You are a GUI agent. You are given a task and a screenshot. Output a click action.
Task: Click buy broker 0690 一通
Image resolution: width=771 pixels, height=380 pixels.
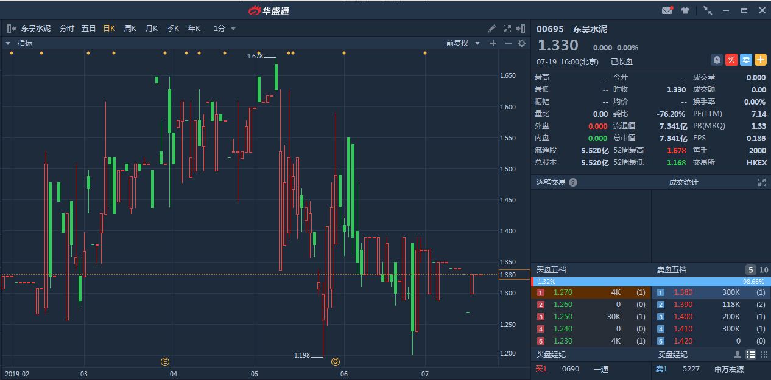(591, 369)
